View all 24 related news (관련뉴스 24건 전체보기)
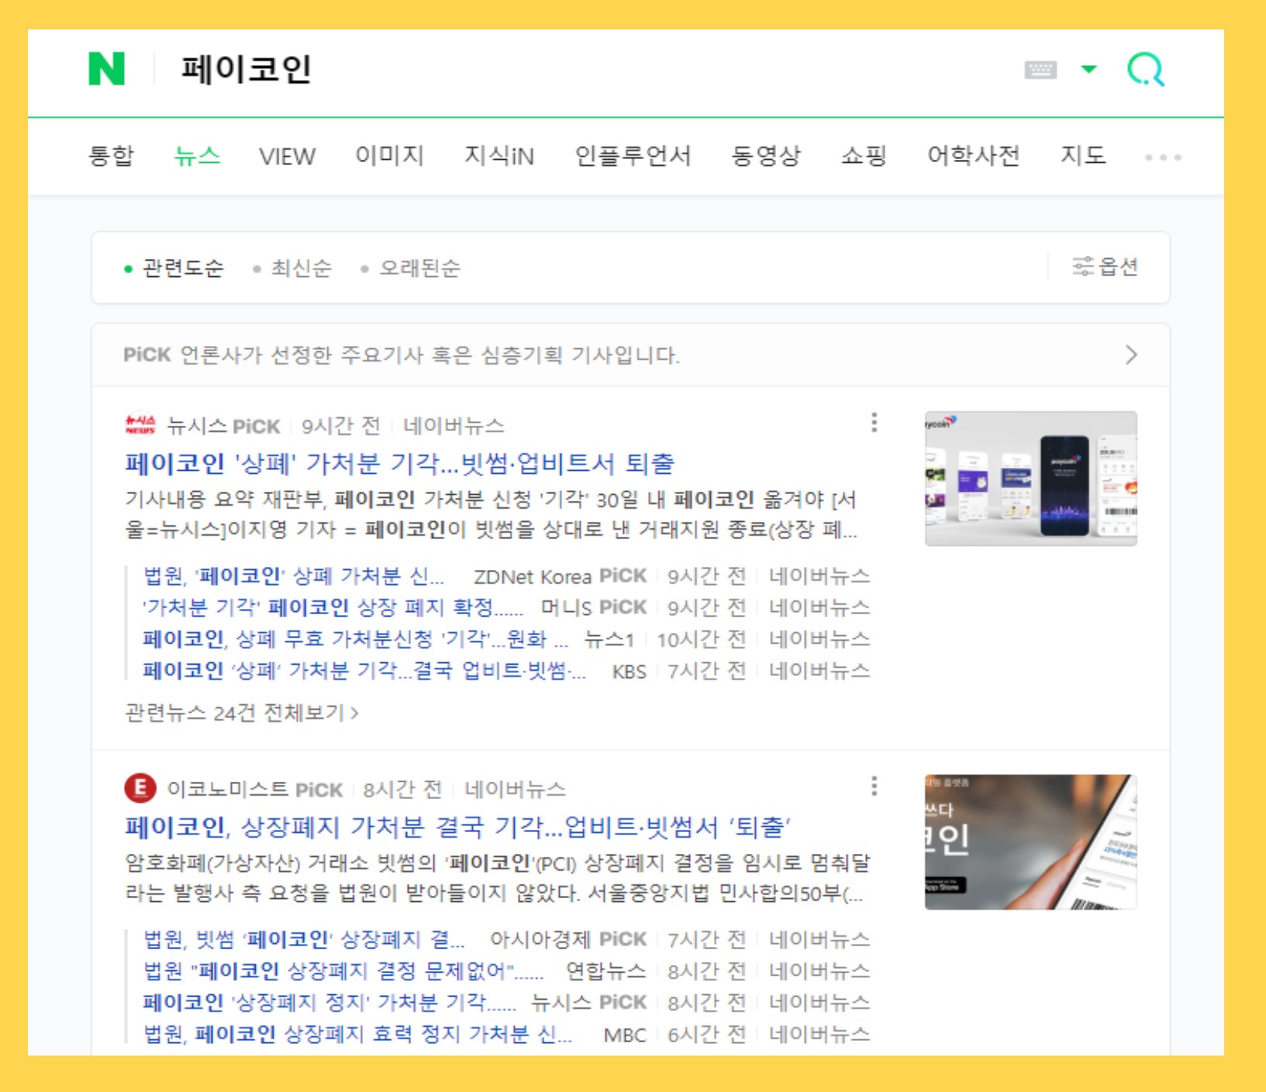Viewport: 1266px width, 1092px height. coord(241,713)
